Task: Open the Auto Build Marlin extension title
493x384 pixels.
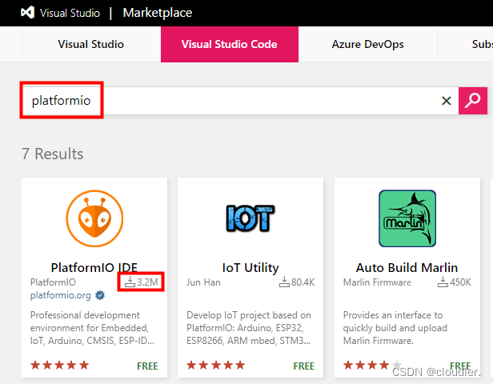Action: (407, 268)
